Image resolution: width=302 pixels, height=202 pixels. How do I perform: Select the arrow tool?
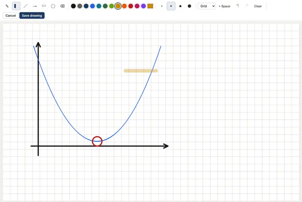click(x=35, y=6)
